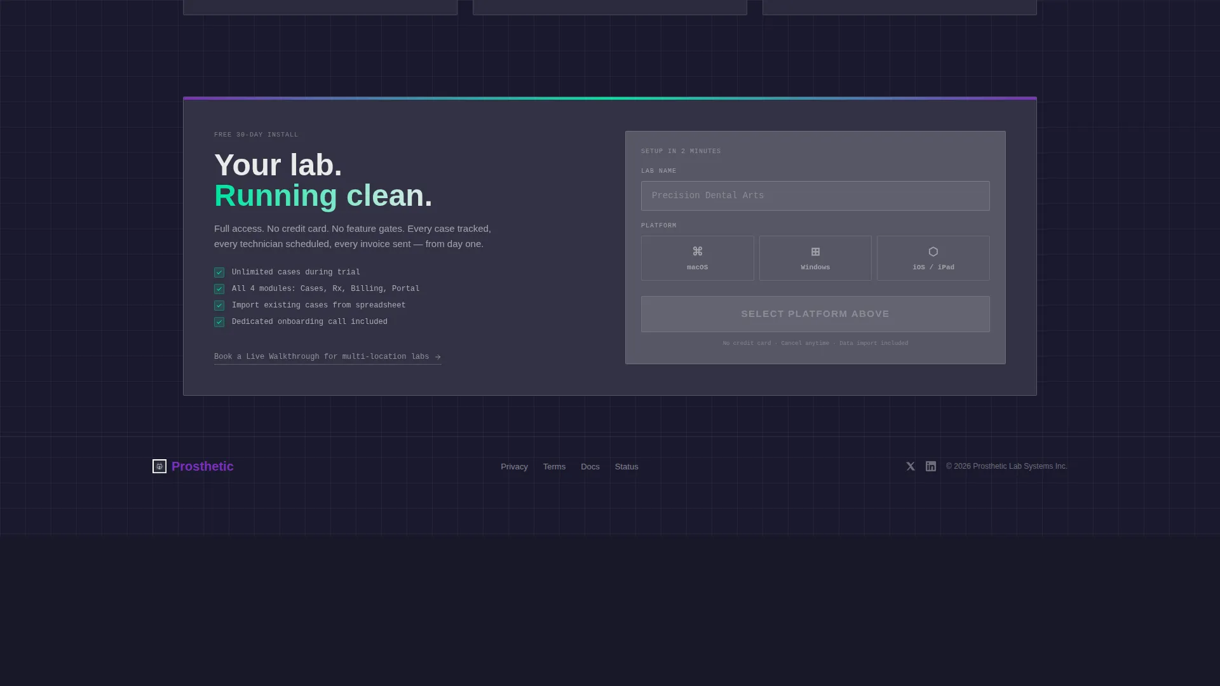1220x686 pixels.
Task: Click the 'PLATFORM' field label
Action: coord(658,225)
